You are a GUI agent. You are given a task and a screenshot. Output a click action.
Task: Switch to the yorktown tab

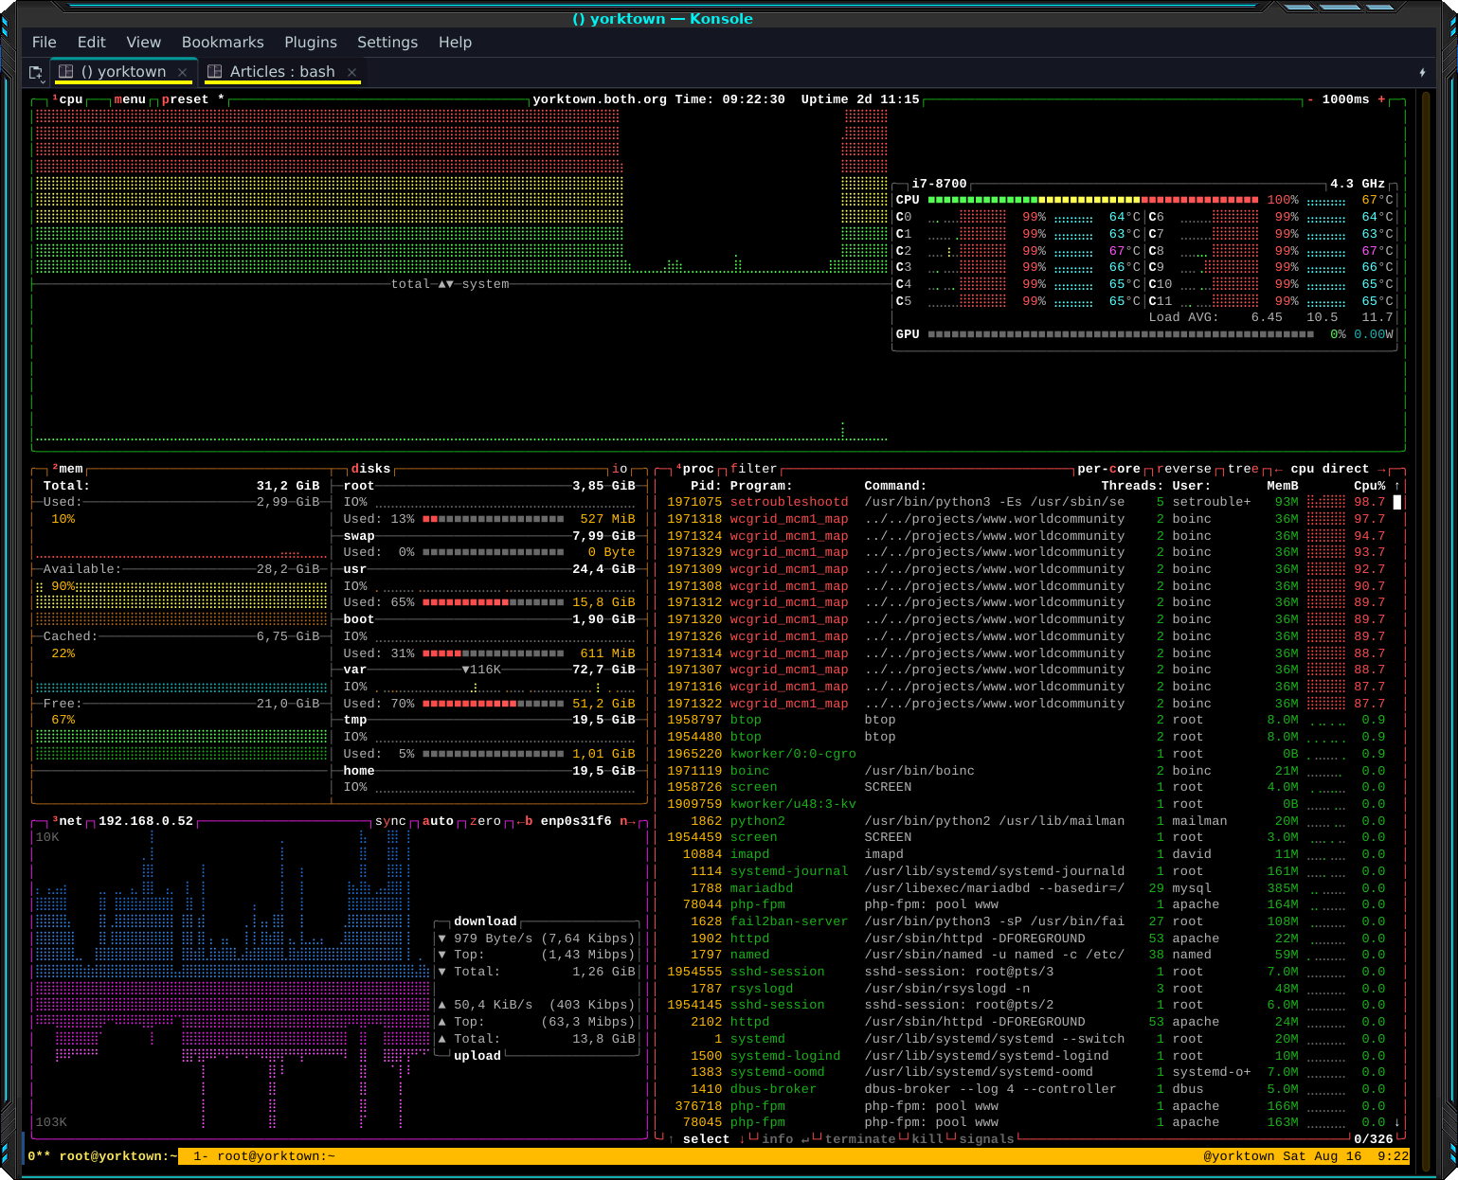coord(124,72)
